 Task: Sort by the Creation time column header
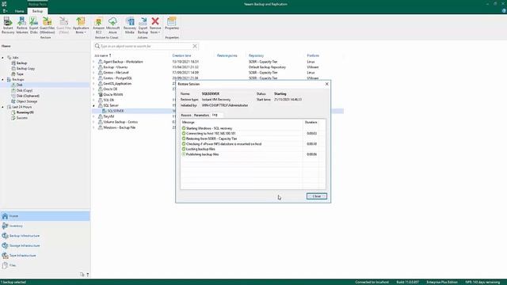[181, 55]
